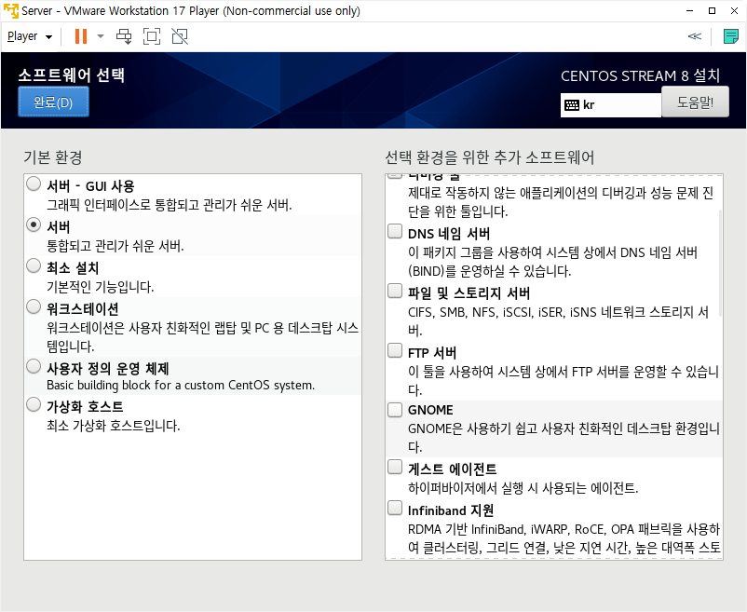
Task: Click the 완료(D) button
Action: tap(53, 102)
